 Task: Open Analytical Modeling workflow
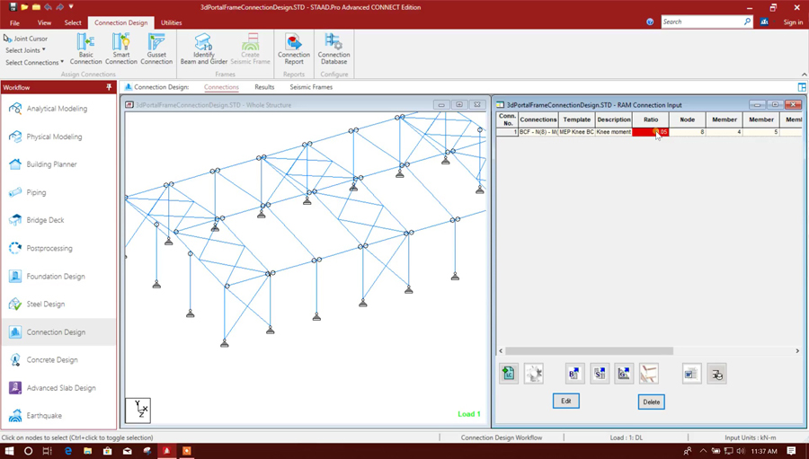tap(58, 109)
